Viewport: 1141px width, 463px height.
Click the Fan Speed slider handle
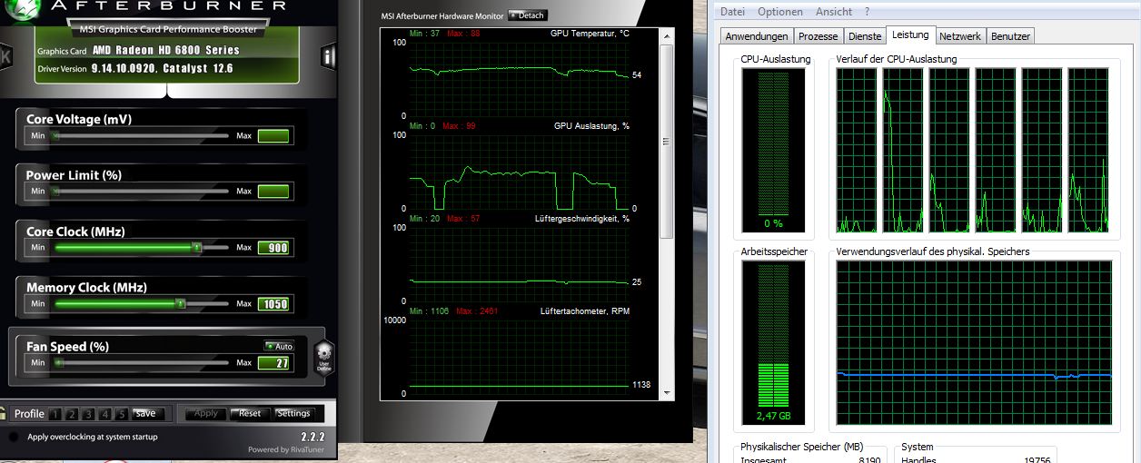[57, 362]
